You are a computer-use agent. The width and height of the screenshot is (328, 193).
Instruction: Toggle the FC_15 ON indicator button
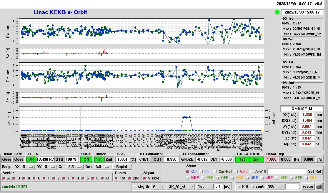tap(31, 159)
